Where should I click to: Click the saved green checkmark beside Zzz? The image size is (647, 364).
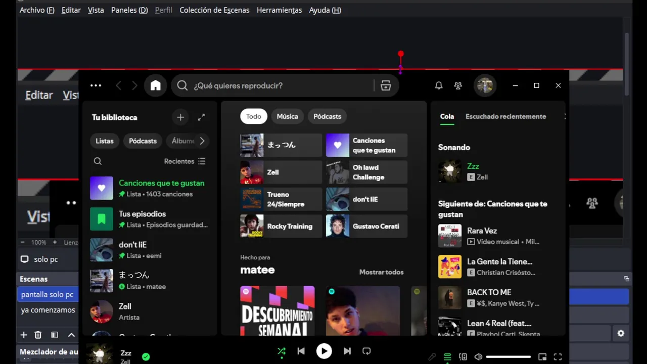tap(146, 357)
